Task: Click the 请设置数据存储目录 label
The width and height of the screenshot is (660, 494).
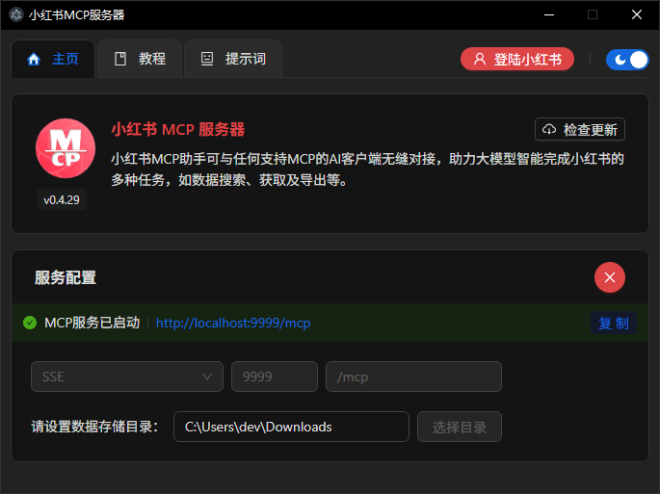Action: point(94,427)
